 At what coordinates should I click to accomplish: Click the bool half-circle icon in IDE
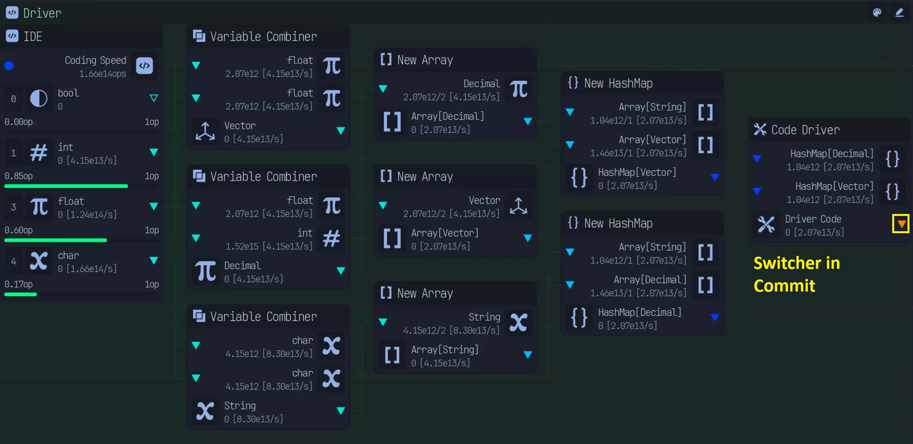click(x=39, y=98)
